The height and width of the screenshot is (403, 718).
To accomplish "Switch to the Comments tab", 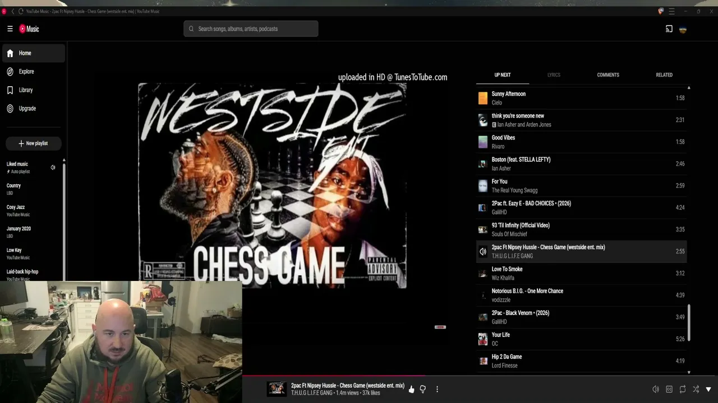I will click(608, 75).
